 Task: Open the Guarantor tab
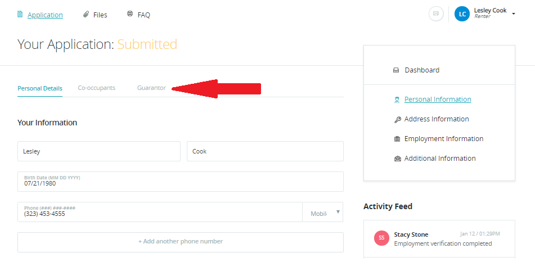pos(151,88)
